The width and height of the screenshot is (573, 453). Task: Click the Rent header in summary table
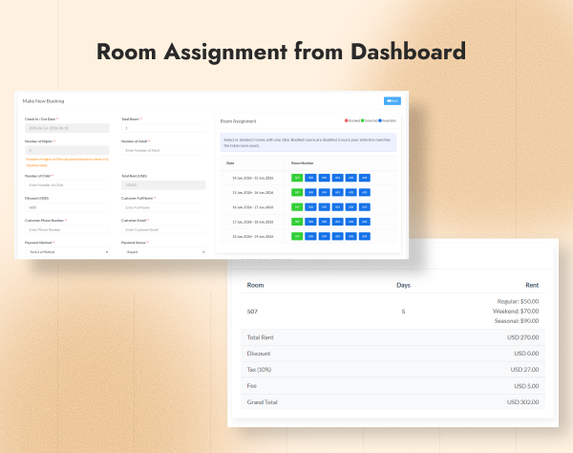pos(532,285)
